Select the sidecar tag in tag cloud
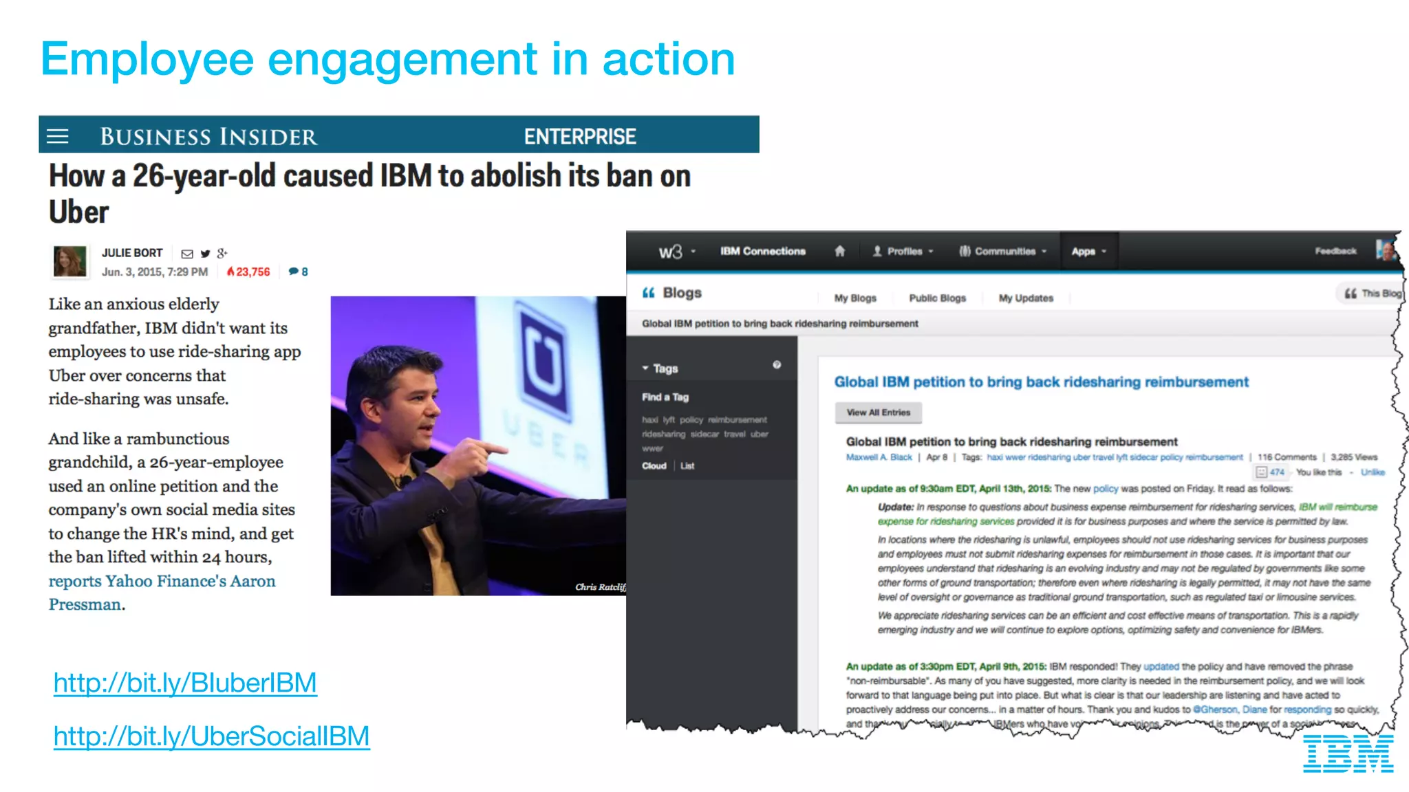 [x=704, y=434]
